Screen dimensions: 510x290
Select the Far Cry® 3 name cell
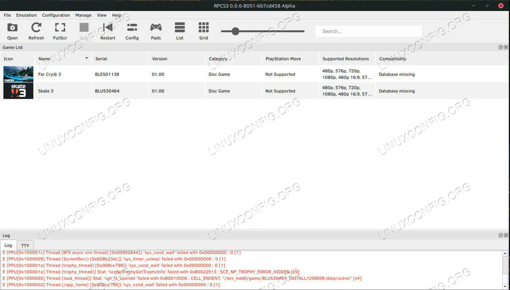click(x=63, y=74)
